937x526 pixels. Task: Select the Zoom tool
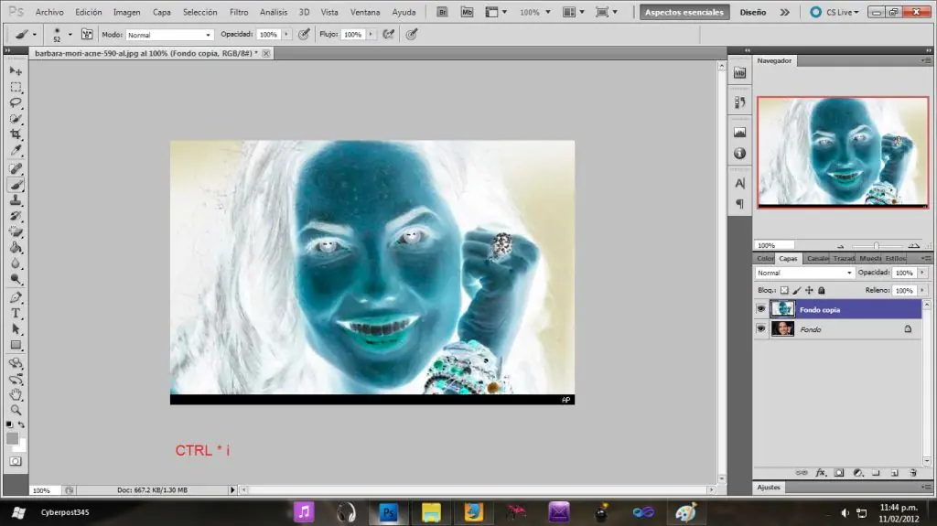click(16, 410)
